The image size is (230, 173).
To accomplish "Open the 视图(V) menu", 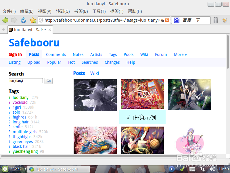I will click(45, 11).
